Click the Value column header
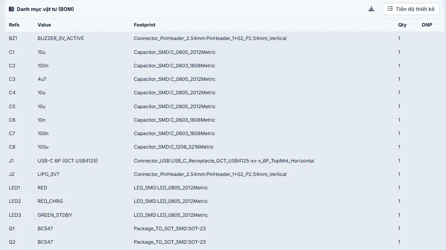This screenshot has width=446, height=250. pyautogui.click(x=44, y=25)
